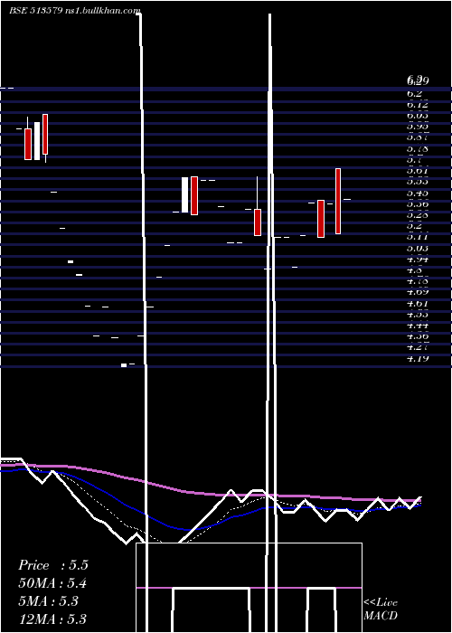This screenshot has height=633, width=452.
Task: Click the BSE 513579 ns1.bullkhan.com chart title
Action: point(75,11)
